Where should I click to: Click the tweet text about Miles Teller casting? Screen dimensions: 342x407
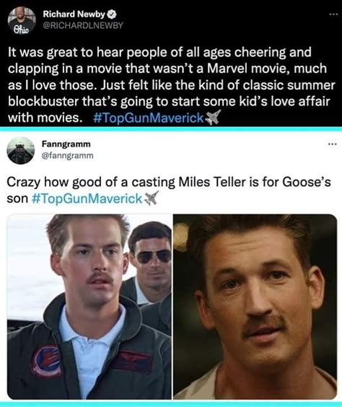pos(169,191)
